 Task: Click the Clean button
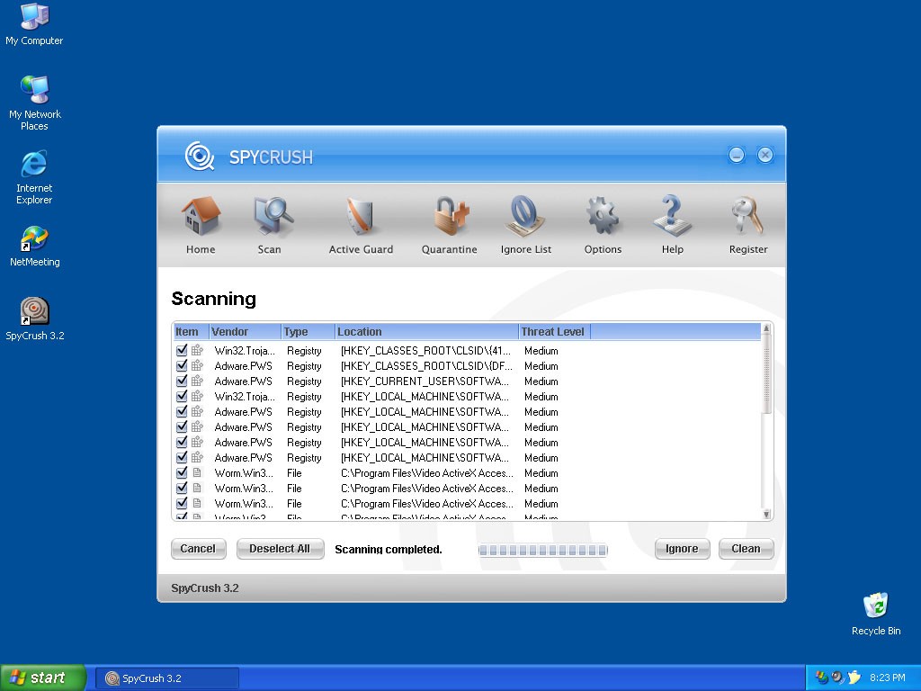tap(746, 549)
